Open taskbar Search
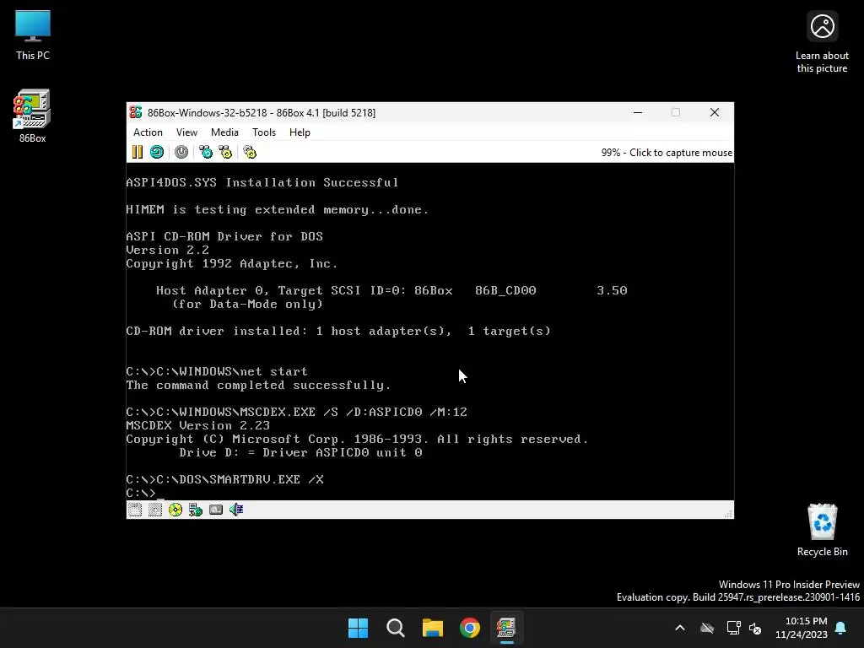Viewport: 864px width, 648px height. pos(396,628)
